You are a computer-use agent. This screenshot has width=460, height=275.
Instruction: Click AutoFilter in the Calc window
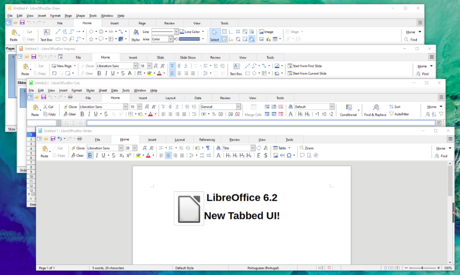(x=399, y=114)
